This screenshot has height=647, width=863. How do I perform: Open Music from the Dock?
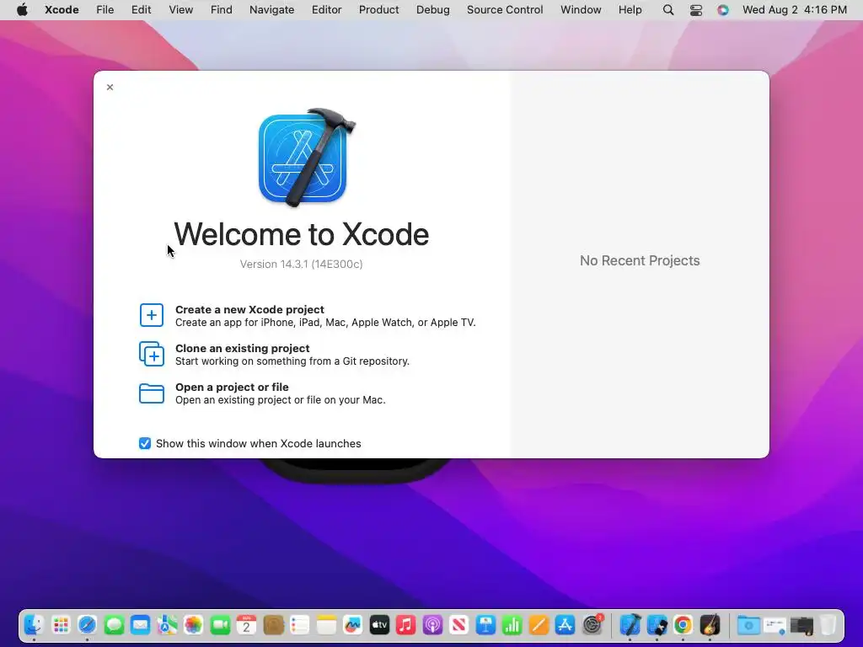click(x=405, y=625)
